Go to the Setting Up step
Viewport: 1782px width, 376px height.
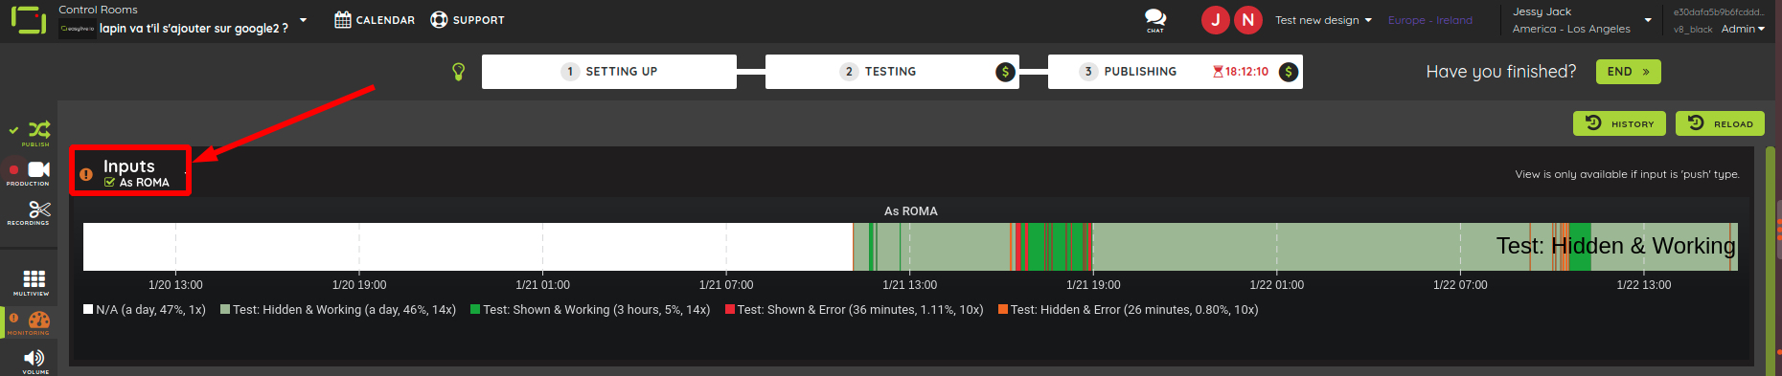click(609, 72)
